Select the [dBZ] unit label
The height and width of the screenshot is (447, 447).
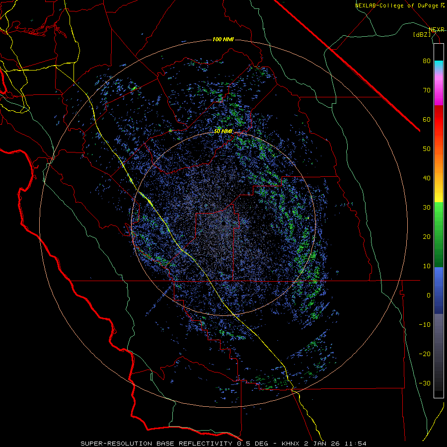(x=422, y=34)
